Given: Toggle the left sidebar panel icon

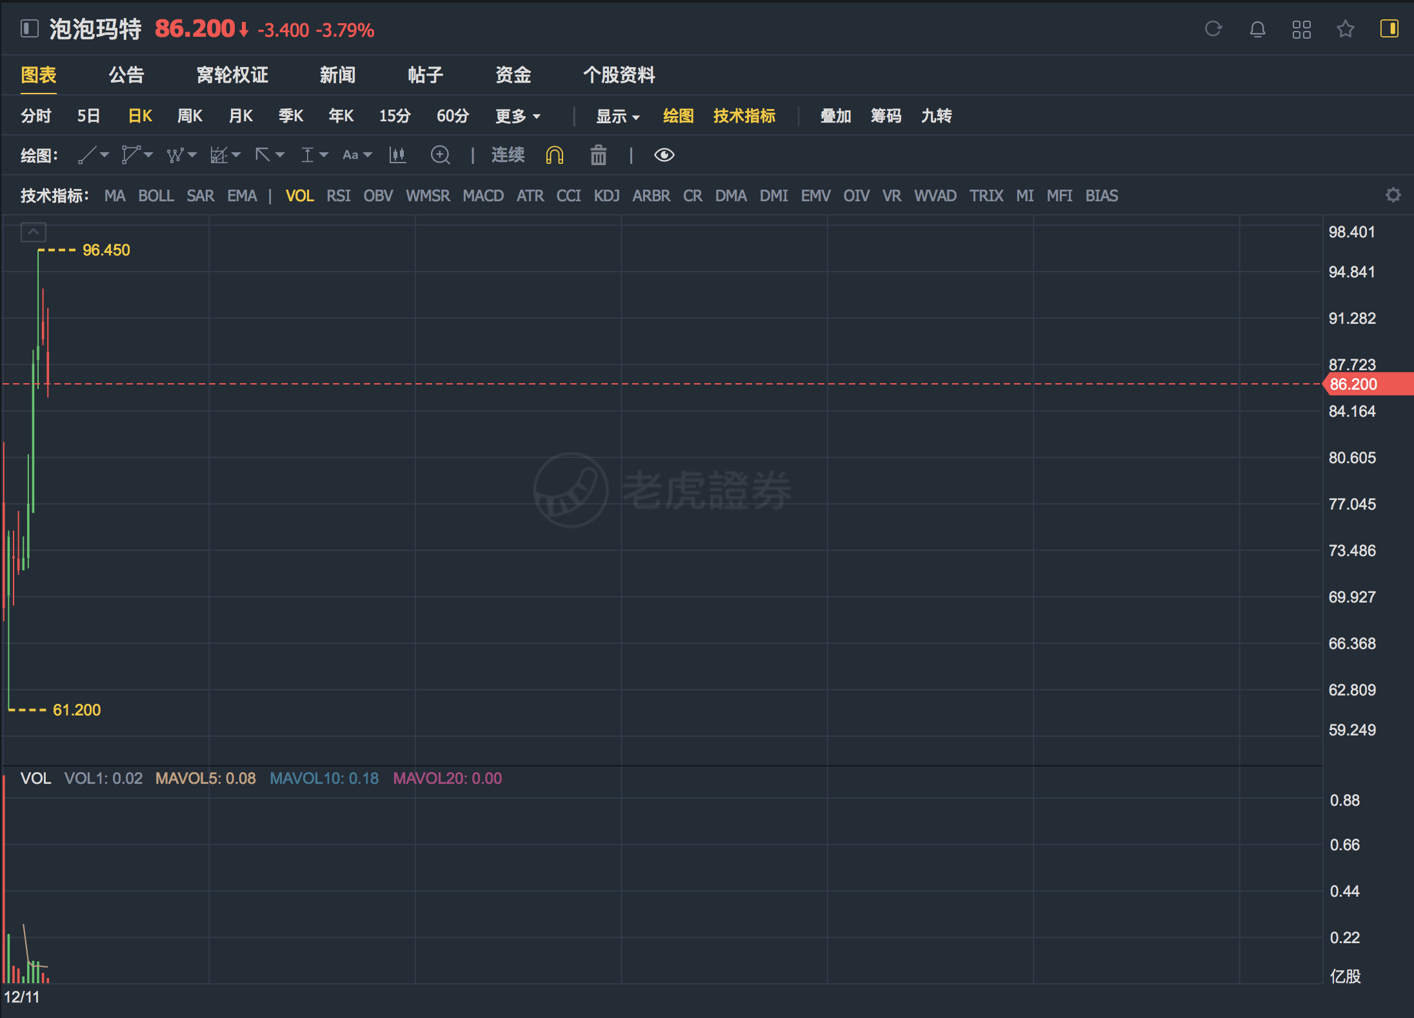Looking at the screenshot, I should click(30, 29).
